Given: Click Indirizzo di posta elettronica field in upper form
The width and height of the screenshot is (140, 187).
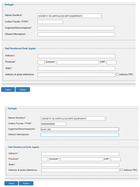Looking at the screenshot, I should [77, 75].
